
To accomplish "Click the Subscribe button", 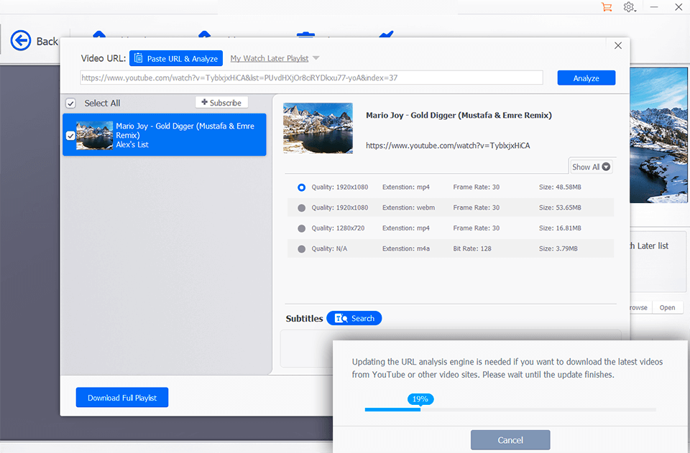I will (x=221, y=103).
